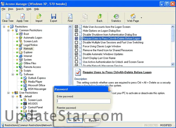176x128 pixels.
Task: Click the Scripts tree icon
Action: pyautogui.click(x=21, y=71)
